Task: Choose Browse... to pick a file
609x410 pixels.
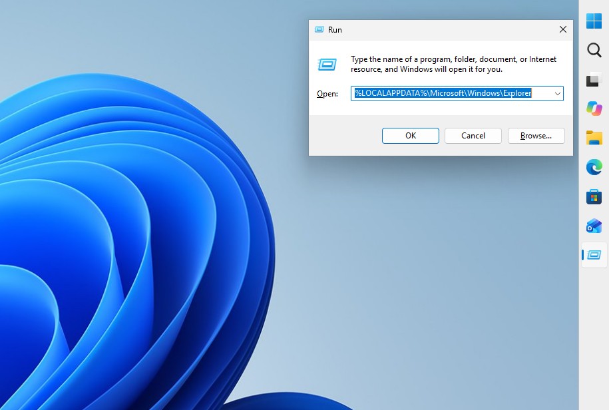Action: 536,136
